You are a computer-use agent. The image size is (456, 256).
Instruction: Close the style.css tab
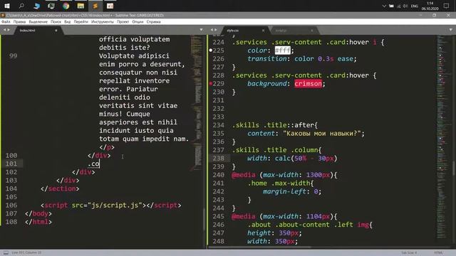tap(263, 30)
